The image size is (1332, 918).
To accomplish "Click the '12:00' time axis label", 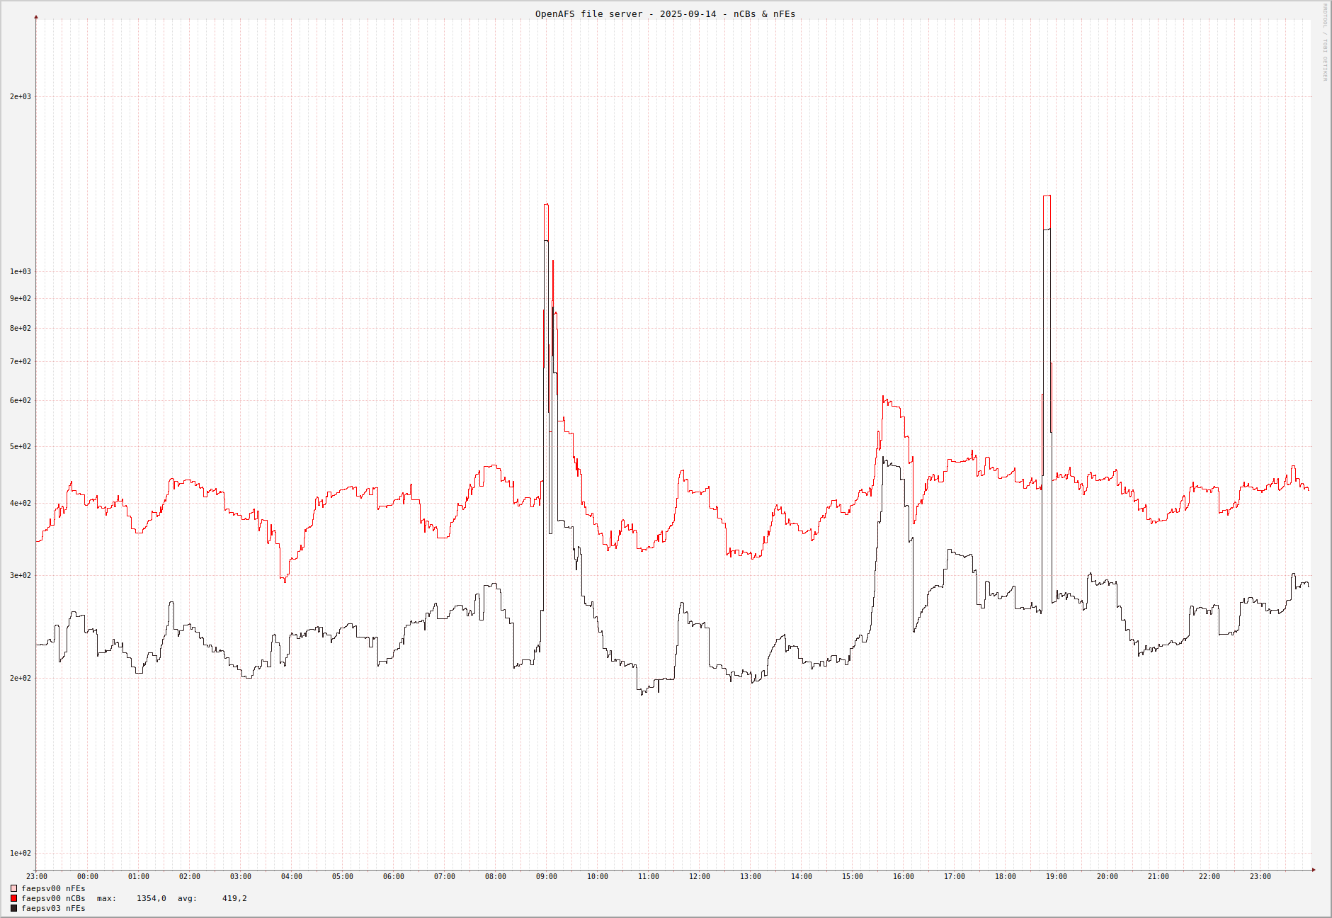I will click(x=700, y=876).
